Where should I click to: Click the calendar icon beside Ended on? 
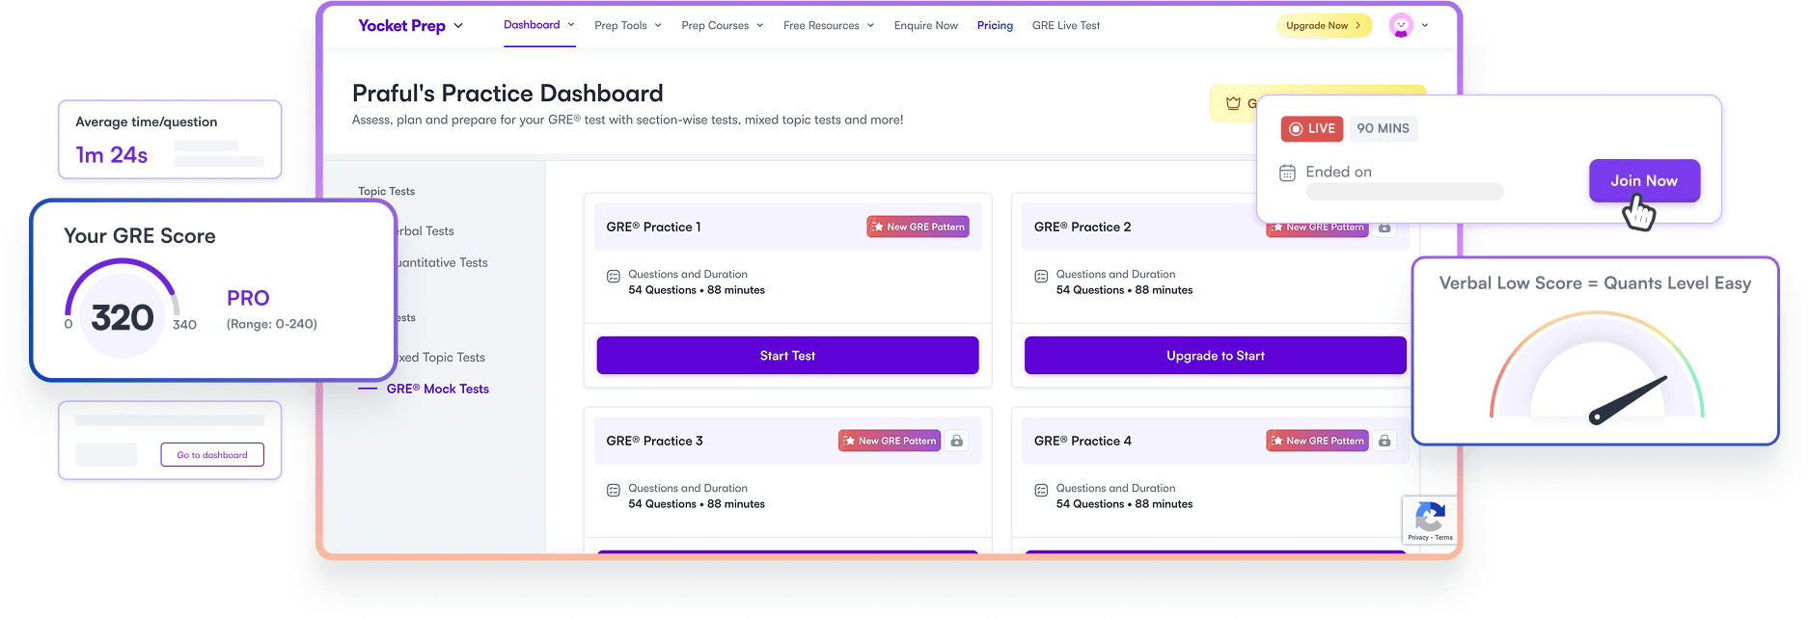tap(1287, 174)
